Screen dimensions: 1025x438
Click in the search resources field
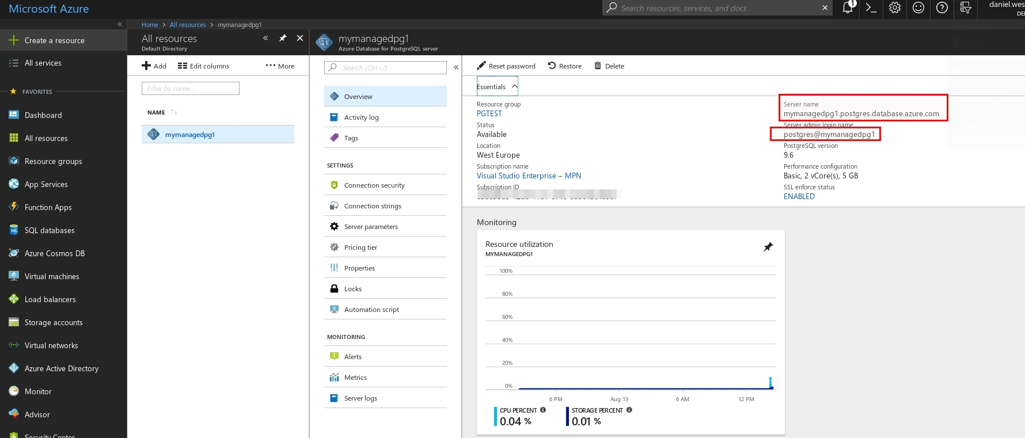click(717, 8)
